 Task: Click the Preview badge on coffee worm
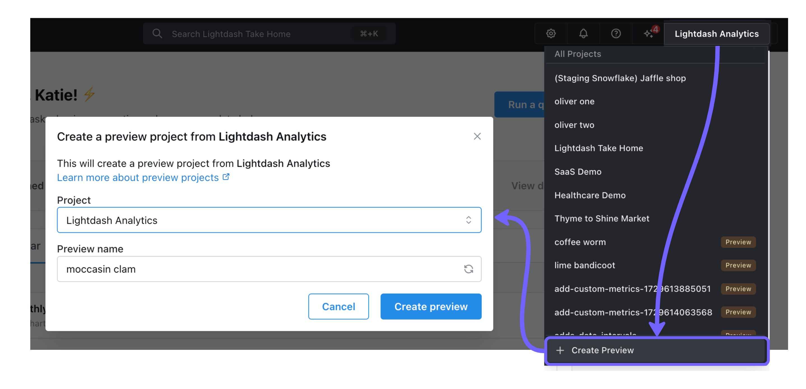click(x=738, y=242)
